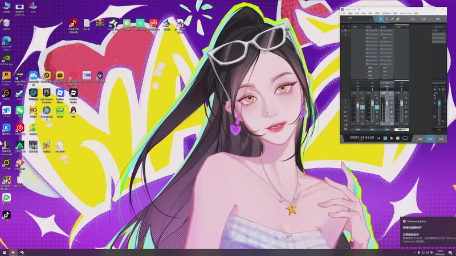456x256 pixels.
Task: Open the NetEase Cloud Music icon
Action: tap(20, 129)
